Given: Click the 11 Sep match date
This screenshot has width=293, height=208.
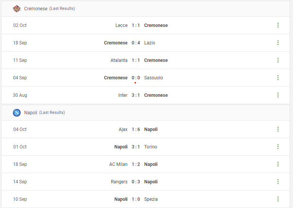Looking at the screenshot, I should click(x=20, y=60).
